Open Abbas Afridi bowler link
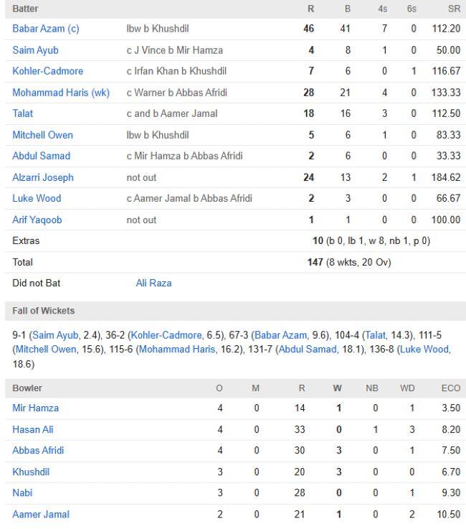Viewport: 466px width, 529px height. [x=38, y=450]
